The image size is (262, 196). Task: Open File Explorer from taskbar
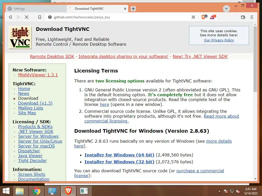(x=20, y=191)
